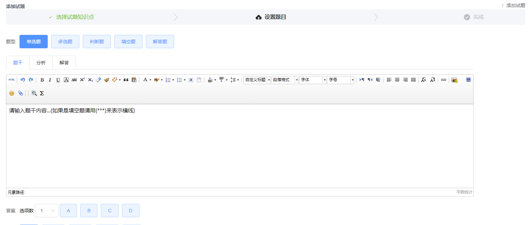Apply subscript formatting

pos(90,80)
